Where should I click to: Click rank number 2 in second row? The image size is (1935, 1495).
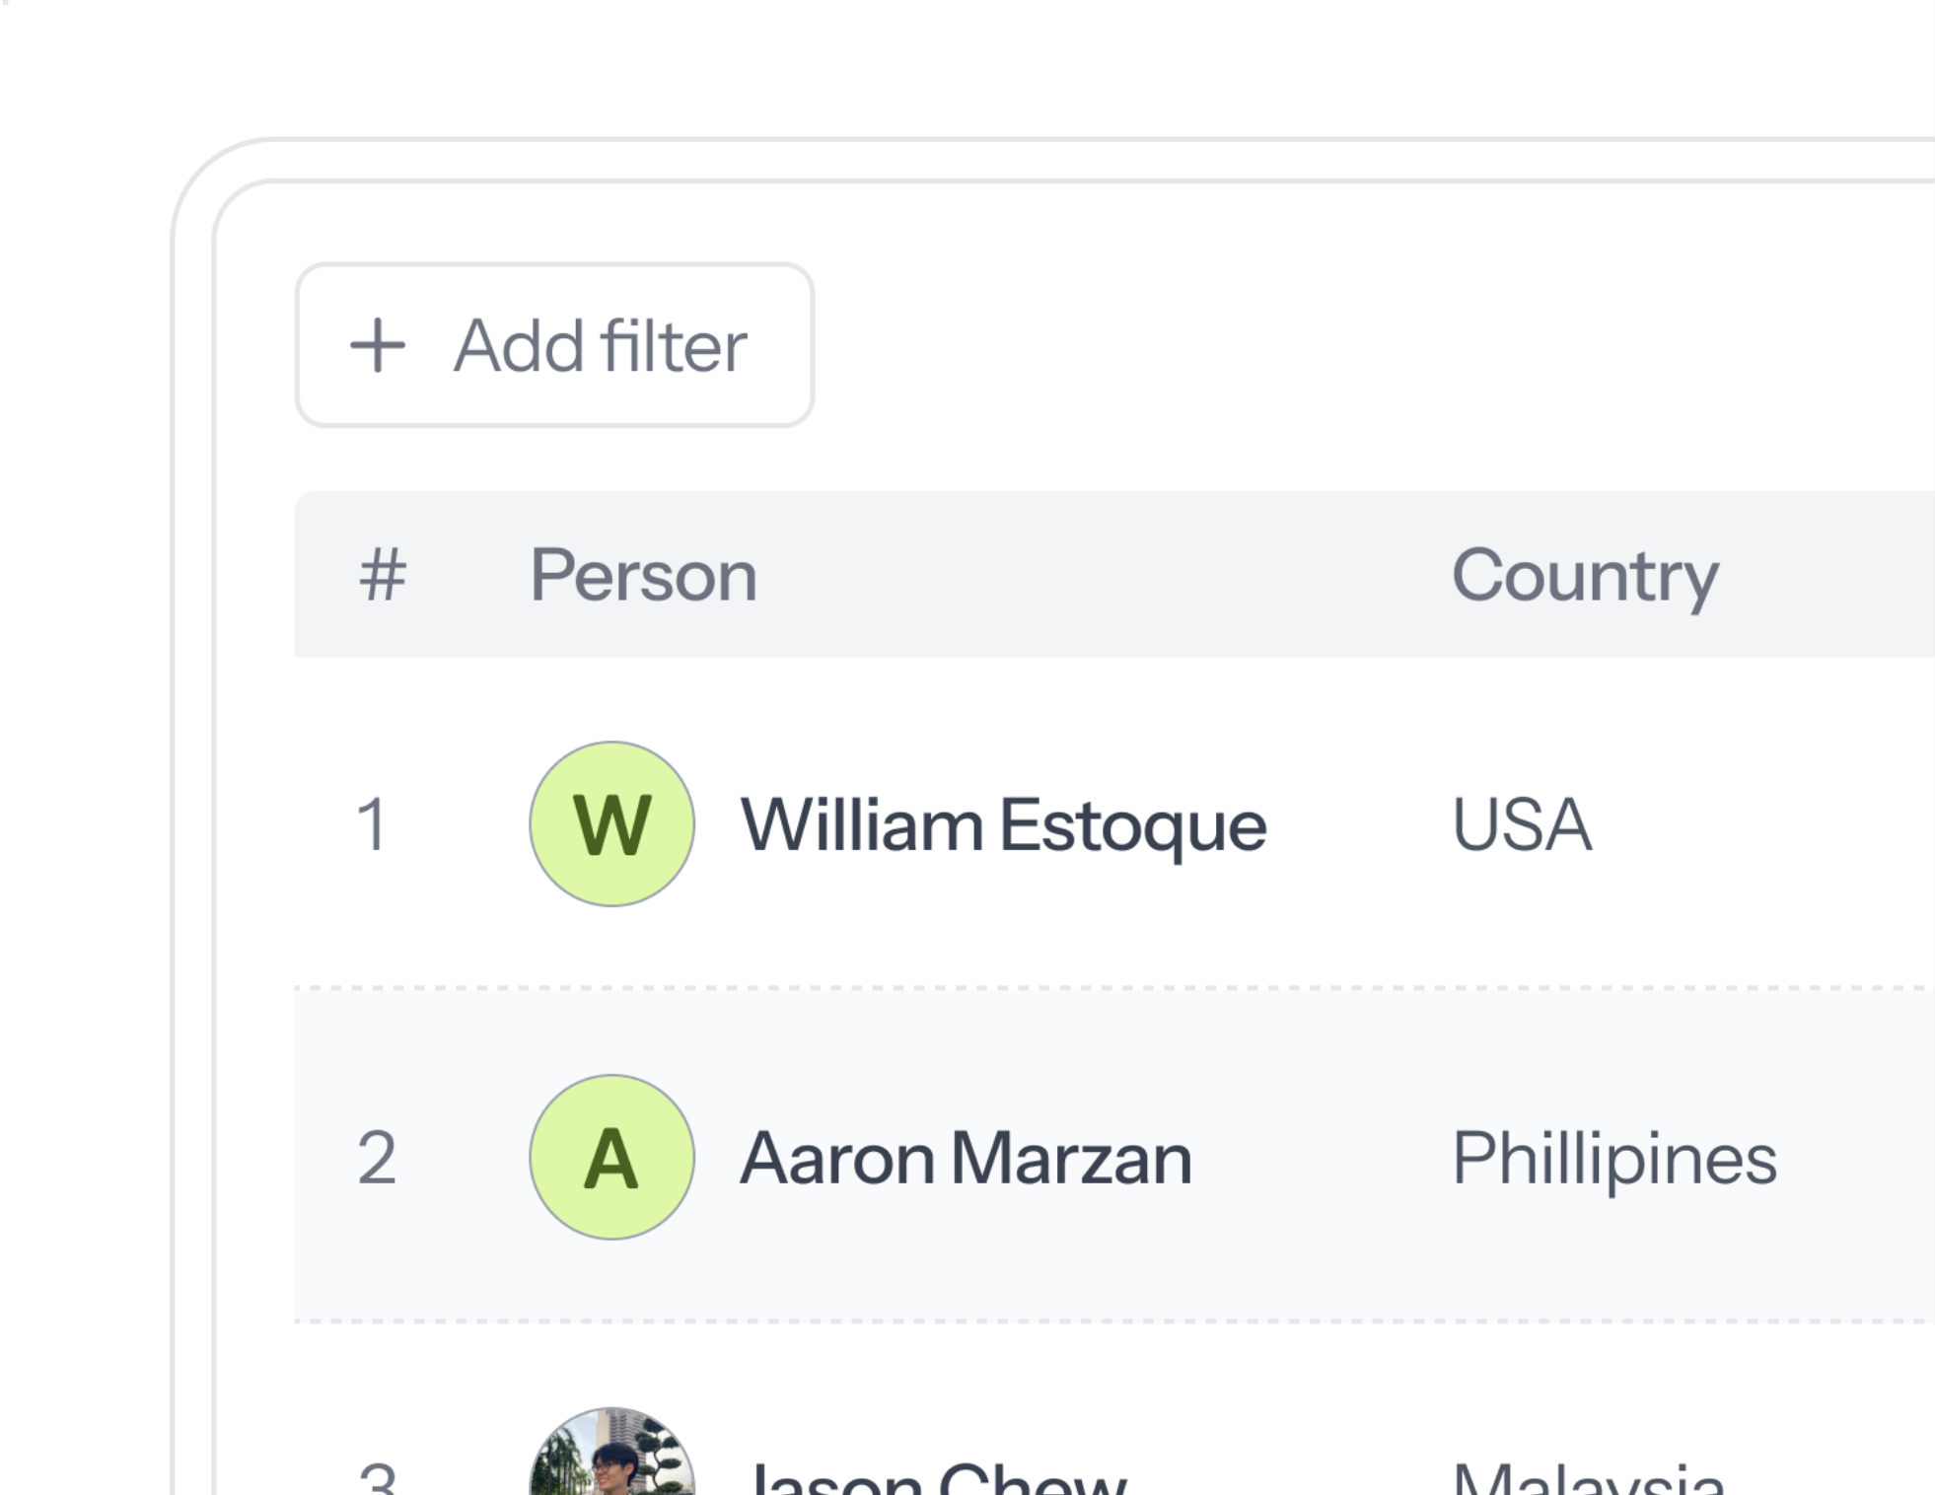pyautogui.click(x=377, y=1158)
